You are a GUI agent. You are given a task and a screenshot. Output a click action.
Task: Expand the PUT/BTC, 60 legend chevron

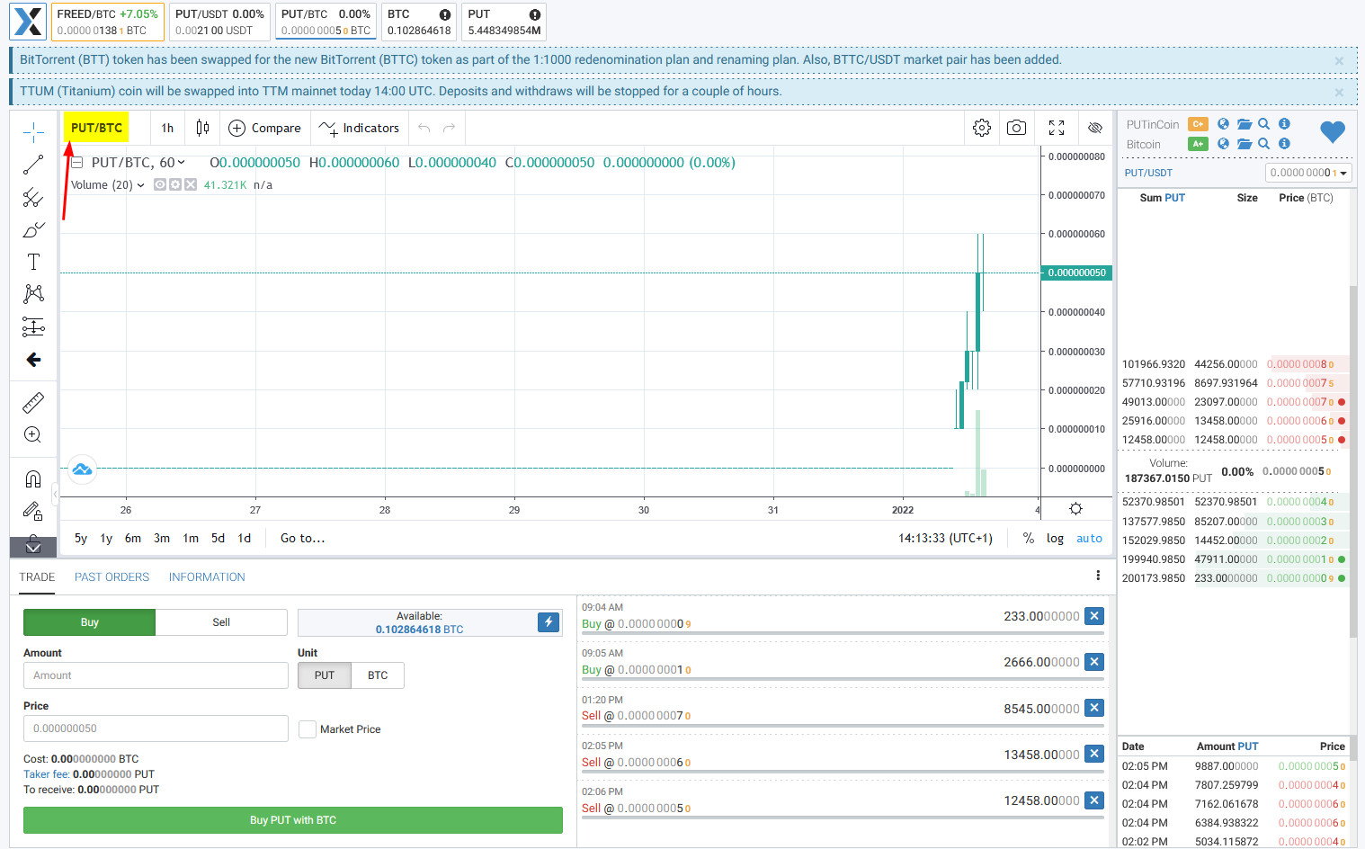(182, 163)
